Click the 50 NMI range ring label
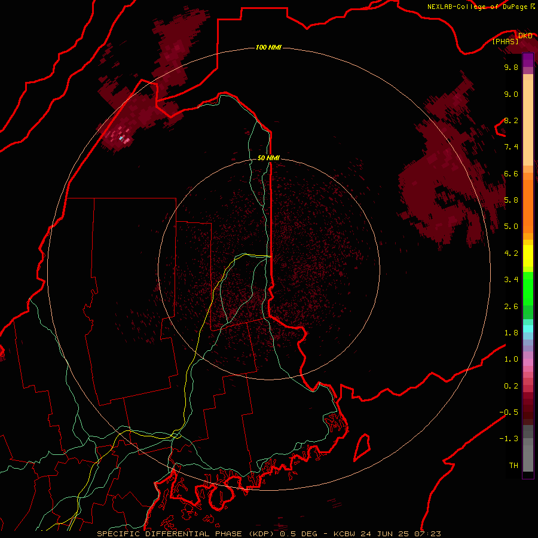Screen dimensions: 538x538 [268, 158]
